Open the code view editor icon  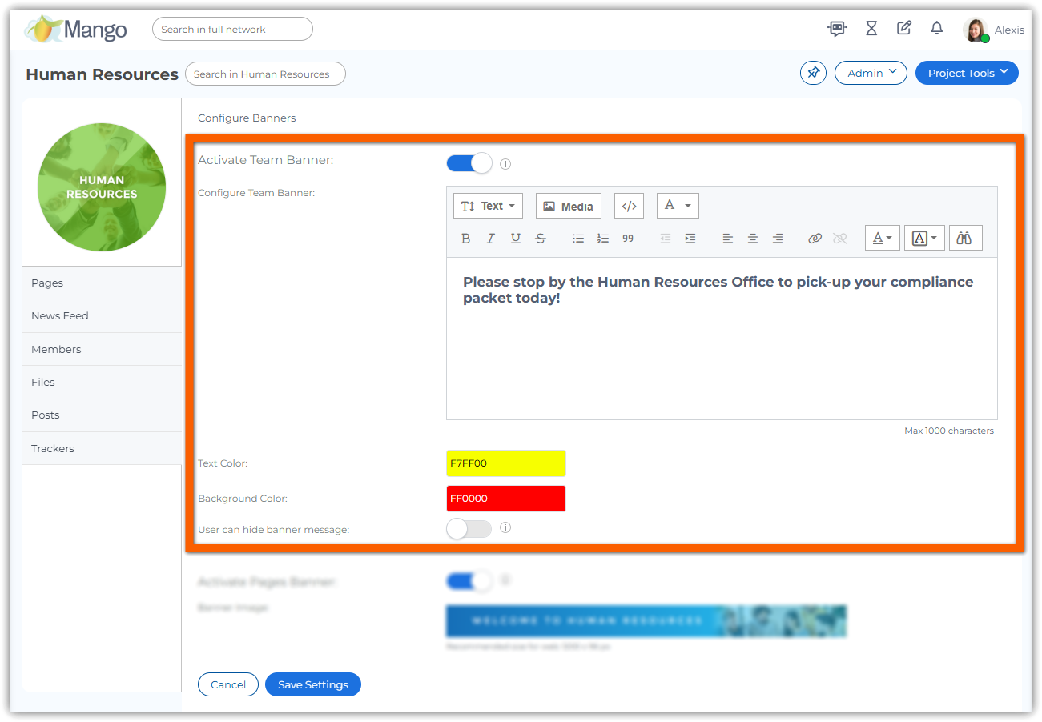(x=629, y=206)
